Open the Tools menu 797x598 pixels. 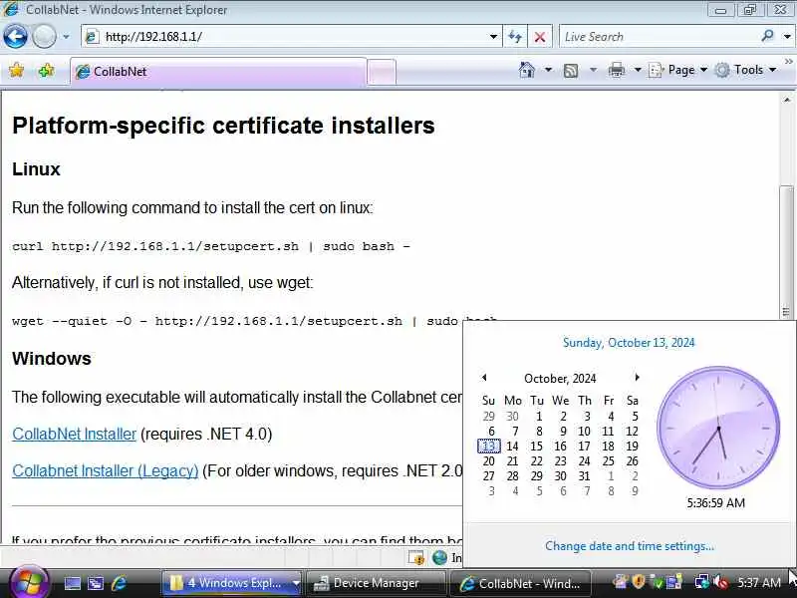(x=745, y=70)
